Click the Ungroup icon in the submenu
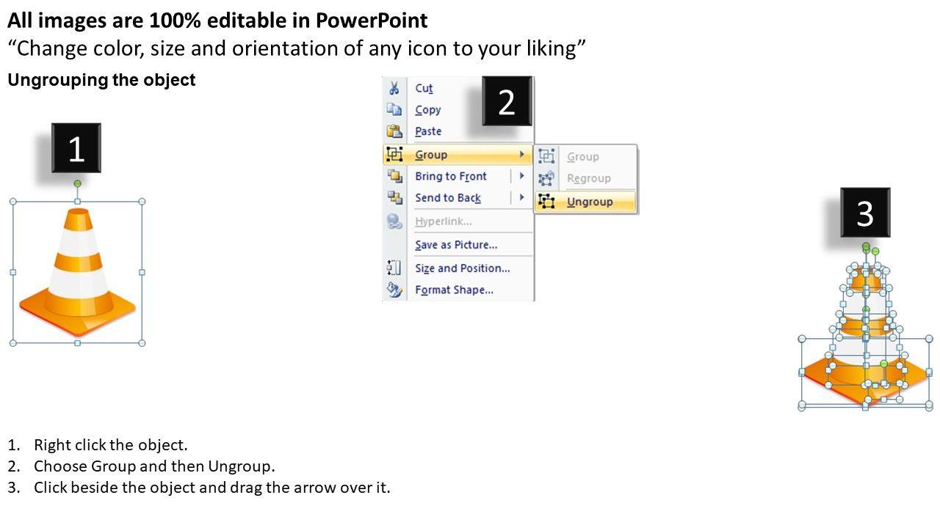The height and width of the screenshot is (528, 940). [x=546, y=201]
